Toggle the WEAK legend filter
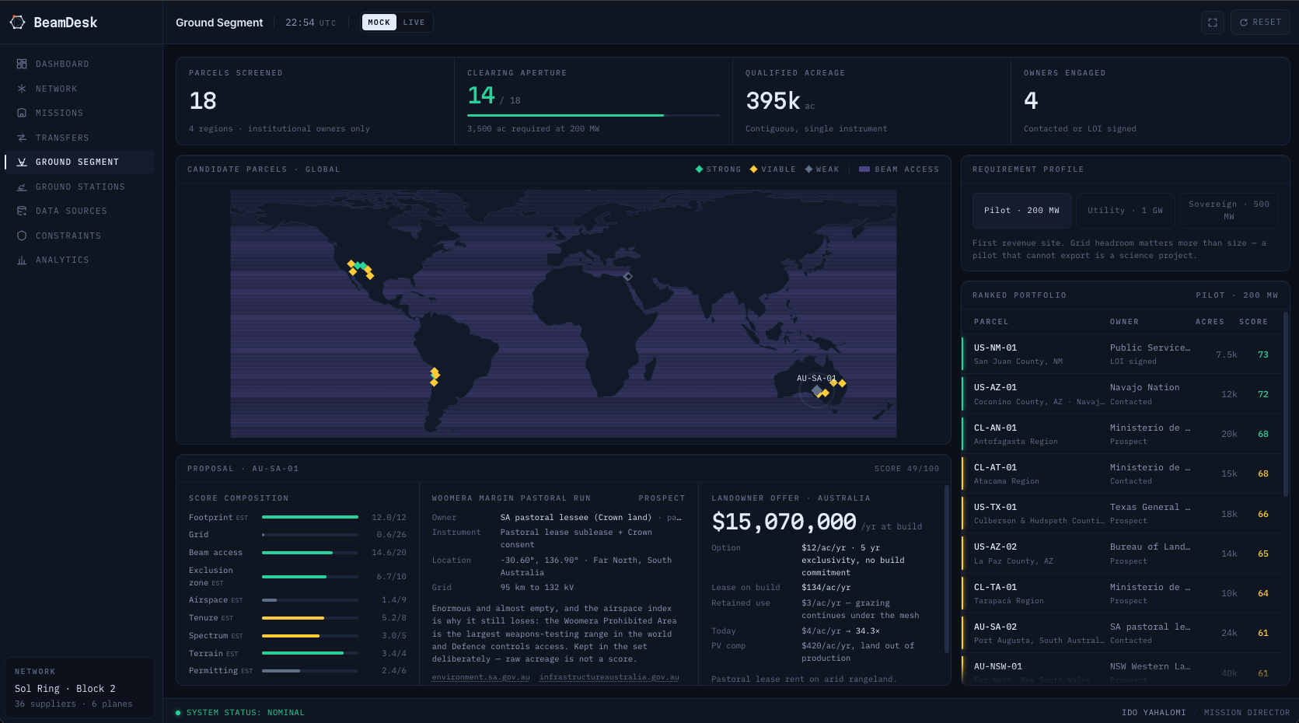 click(822, 169)
